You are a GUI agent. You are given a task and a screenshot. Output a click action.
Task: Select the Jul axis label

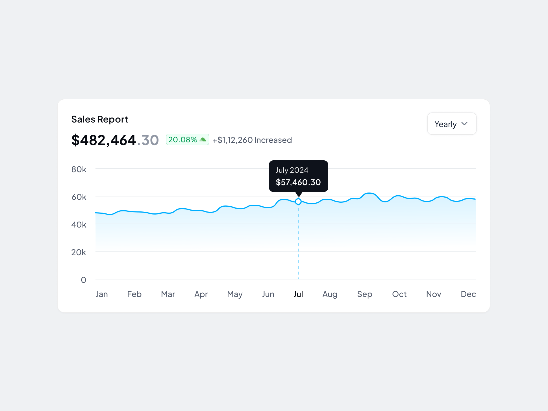(299, 294)
